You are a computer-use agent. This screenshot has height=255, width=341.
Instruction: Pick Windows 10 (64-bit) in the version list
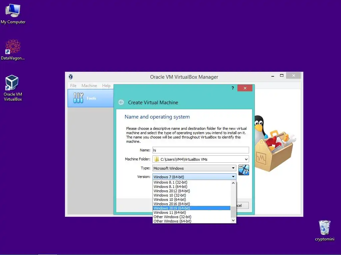(191, 200)
